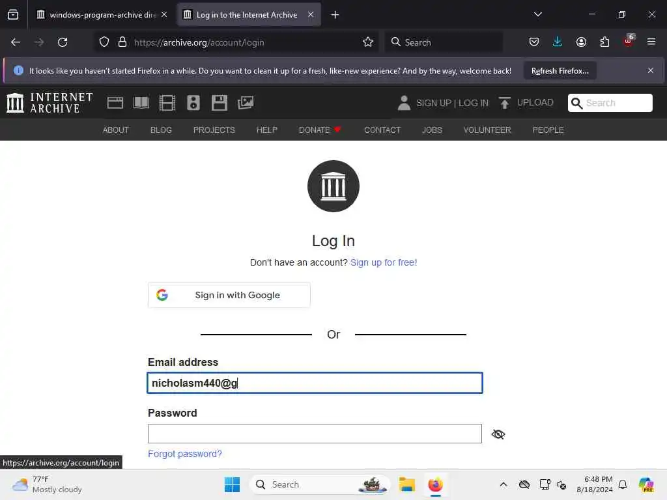The height and width of the screenshot is (500, 667).
Task: Click the Internet Archive site search box
Action: (610, 103)
